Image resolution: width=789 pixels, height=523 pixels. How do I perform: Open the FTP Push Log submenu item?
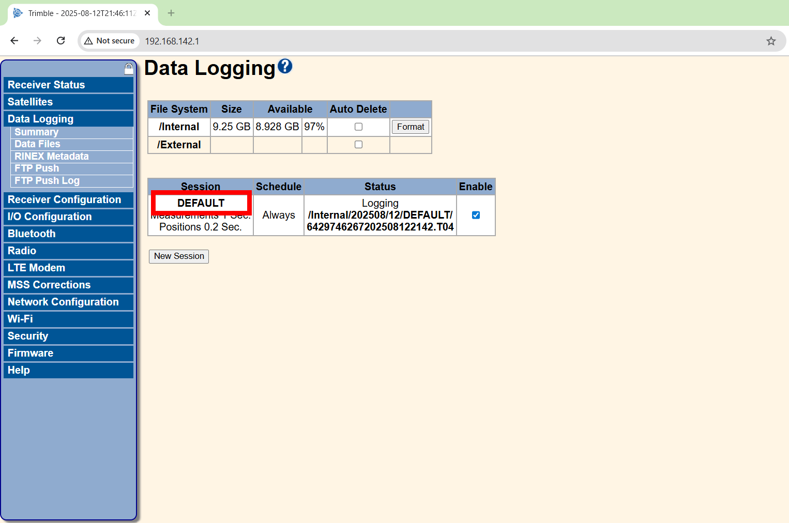pyautogui.click(x=47, y=180)
